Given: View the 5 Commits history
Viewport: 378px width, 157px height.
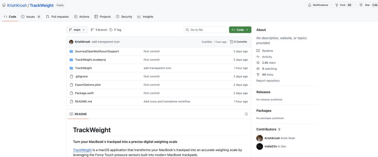Looking at the screenshot, I should 238,42.
